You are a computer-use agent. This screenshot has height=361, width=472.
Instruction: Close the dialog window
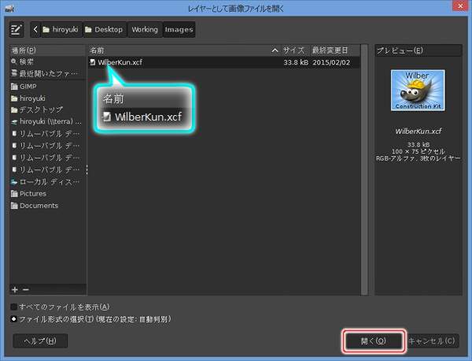460,6
